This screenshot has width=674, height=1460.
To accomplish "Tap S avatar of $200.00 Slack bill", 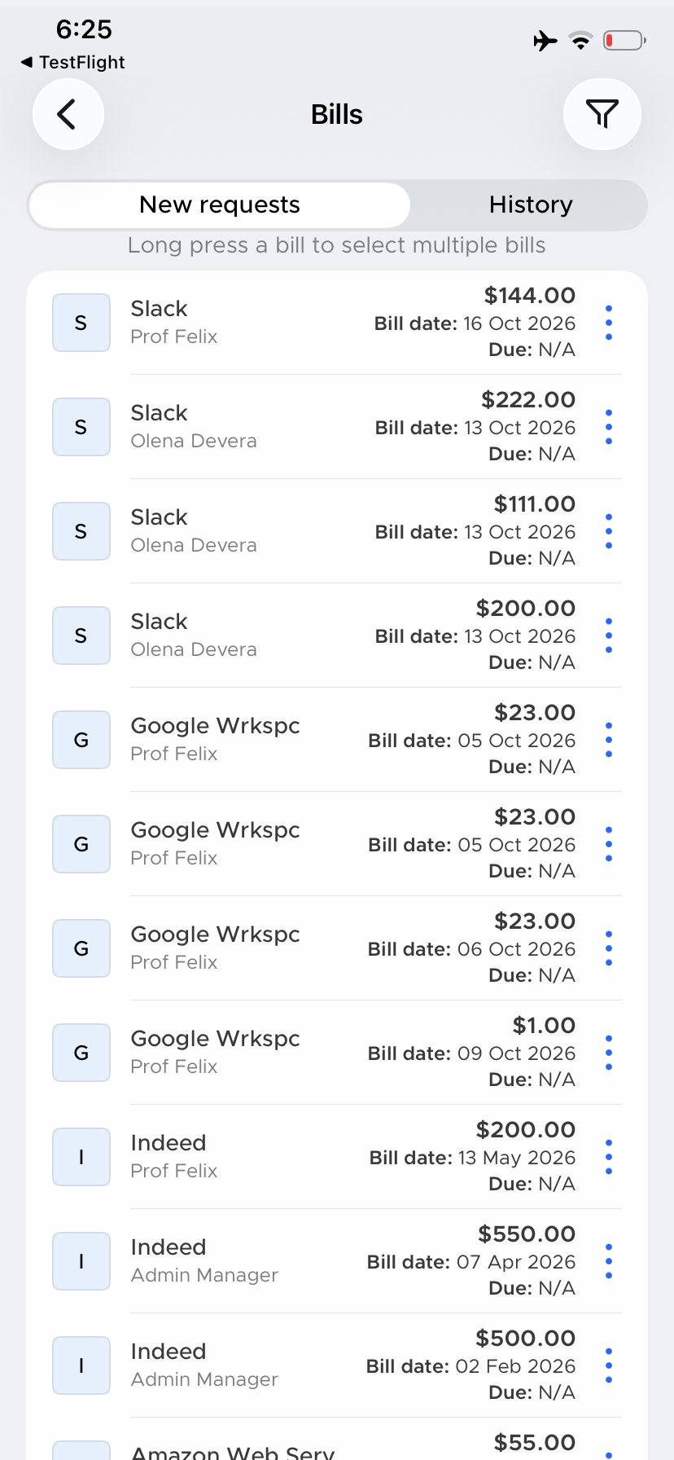I will coord(81,635).
